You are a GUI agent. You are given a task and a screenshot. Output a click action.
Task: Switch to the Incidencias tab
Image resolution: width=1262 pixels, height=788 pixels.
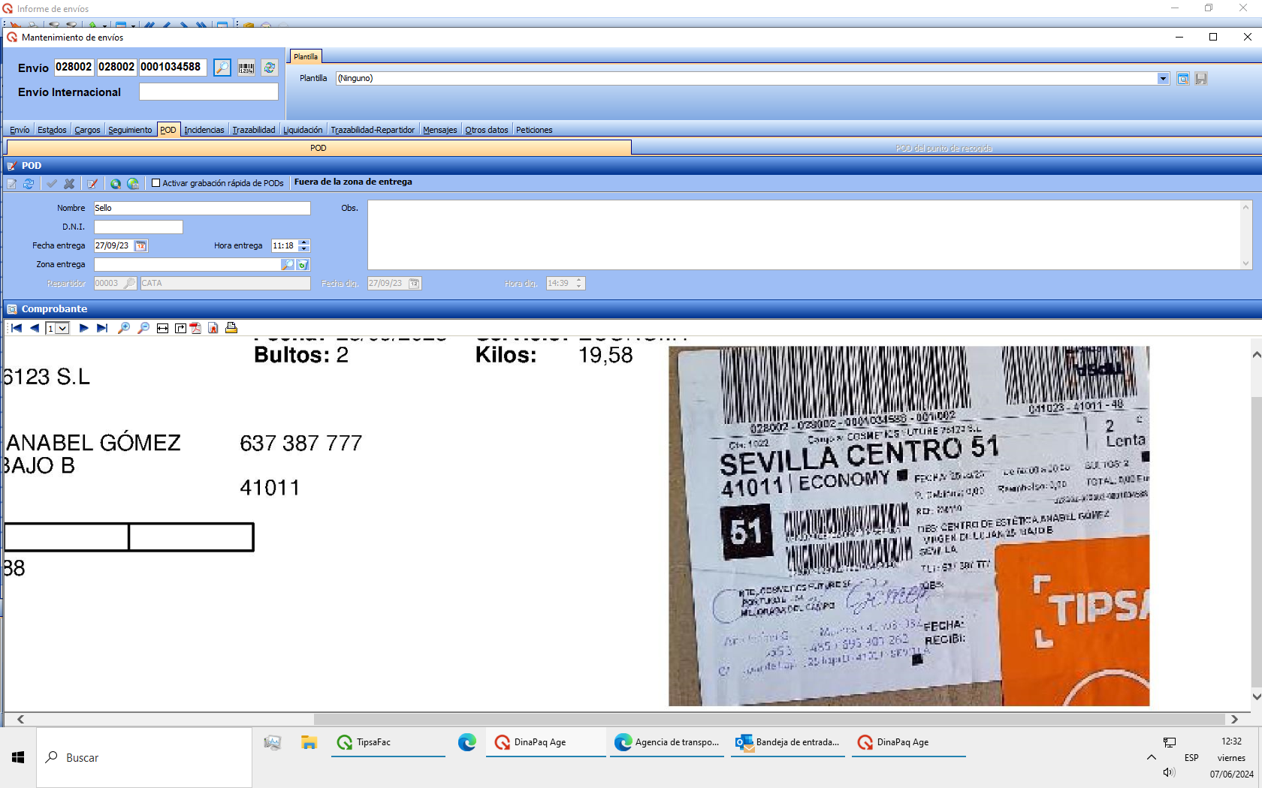point(204,130)
